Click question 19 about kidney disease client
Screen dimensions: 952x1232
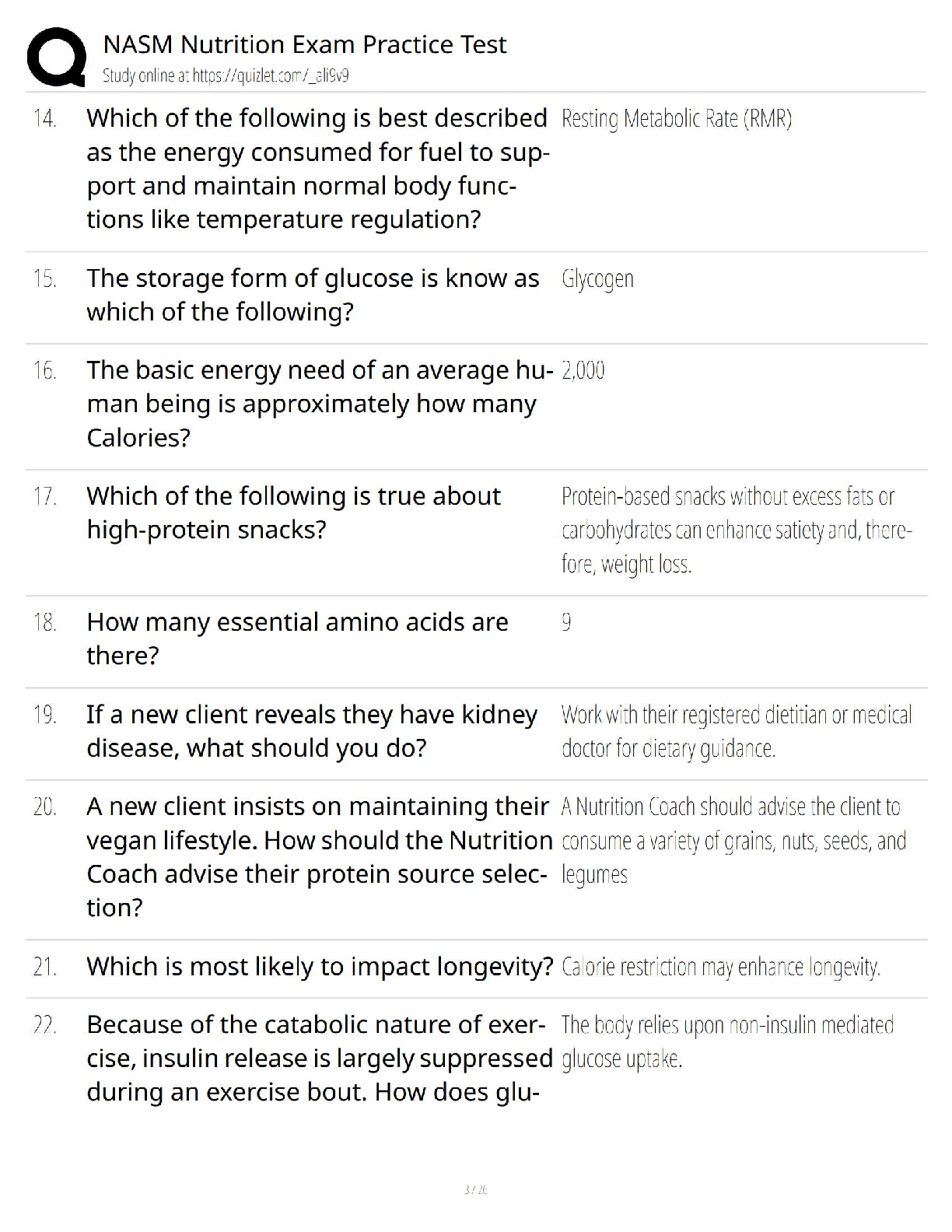coord(311,731)
